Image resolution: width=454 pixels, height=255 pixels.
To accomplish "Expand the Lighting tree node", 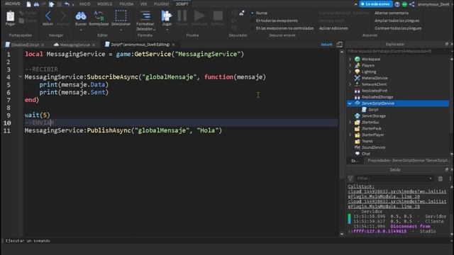I will click(x=350, y=72).
